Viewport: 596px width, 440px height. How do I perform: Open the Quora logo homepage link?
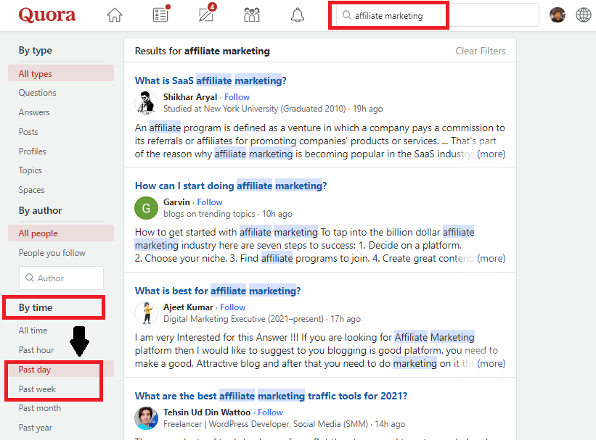[47, 15]
